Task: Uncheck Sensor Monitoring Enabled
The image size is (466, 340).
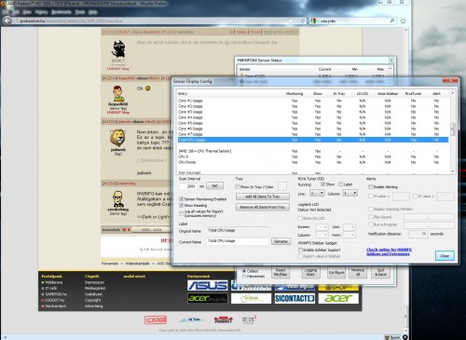Action: [x=182, y=199]
